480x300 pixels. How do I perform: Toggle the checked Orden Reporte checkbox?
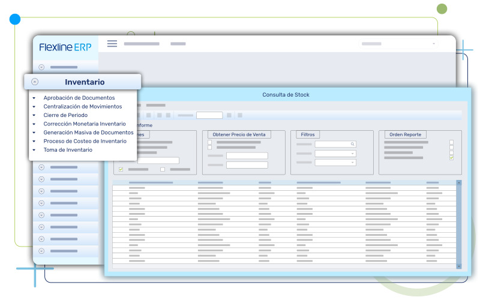[x=451, y=158]
